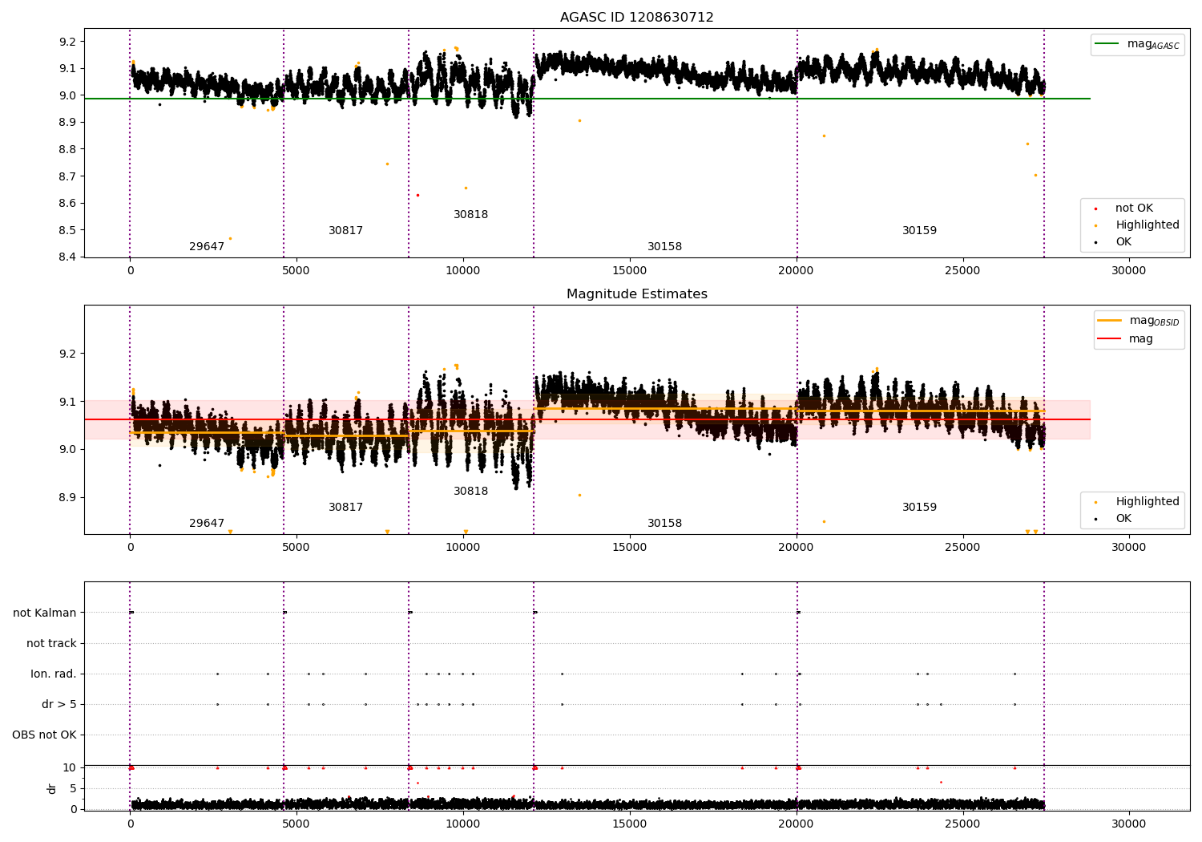This screenshot has height=842, width=1202.
Task: Click the green line sample in mag AGASC legend
Action: click(x=1108, y=44)
